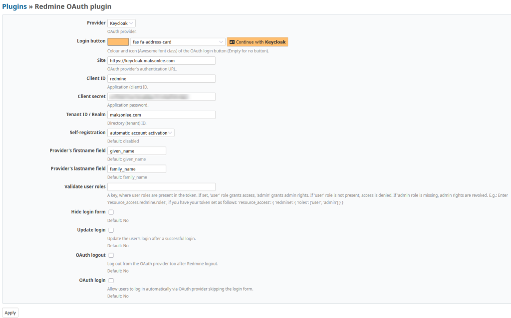Click the 'OAuth provider's authentication URL.' hint
This screenshot has height=318, width=511.
coord(142,69)
